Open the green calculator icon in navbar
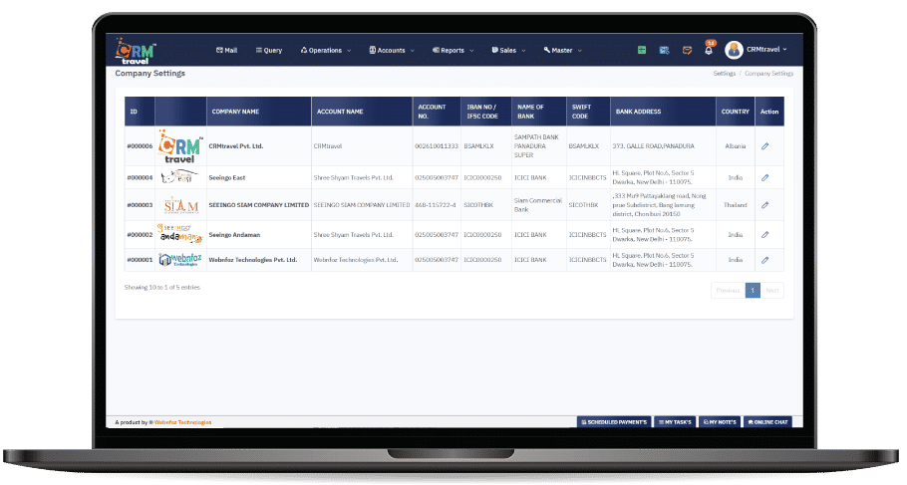The image size is (907, 485). [x=642, y=50]
